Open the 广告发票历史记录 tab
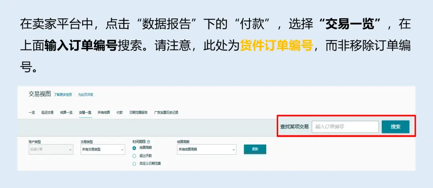The width and height of the screenshot is (433, 188). point(166,113)
